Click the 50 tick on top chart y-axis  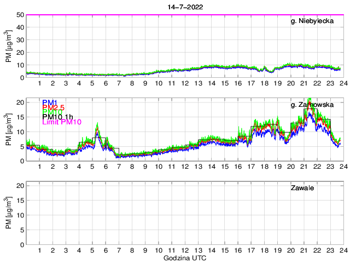click(20, 15)
